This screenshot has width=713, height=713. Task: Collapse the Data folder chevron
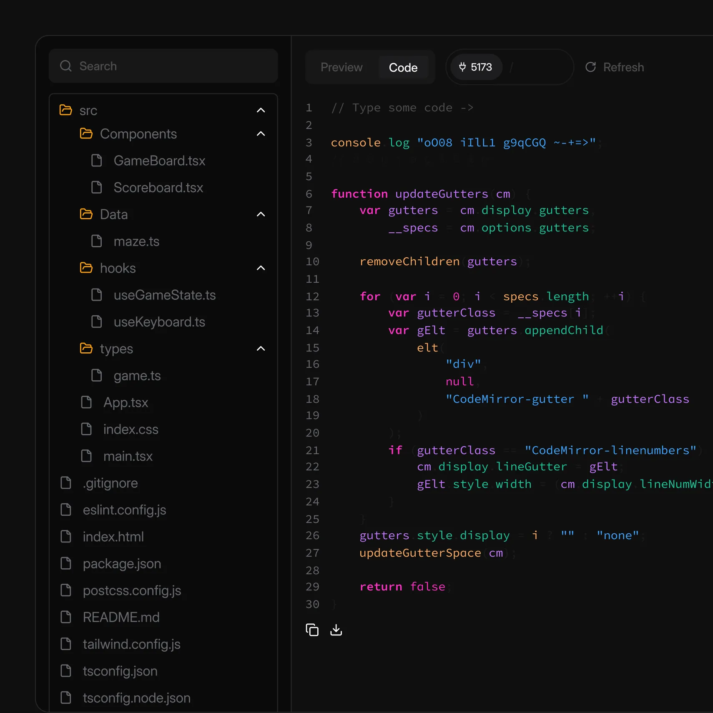pos(261,214)
